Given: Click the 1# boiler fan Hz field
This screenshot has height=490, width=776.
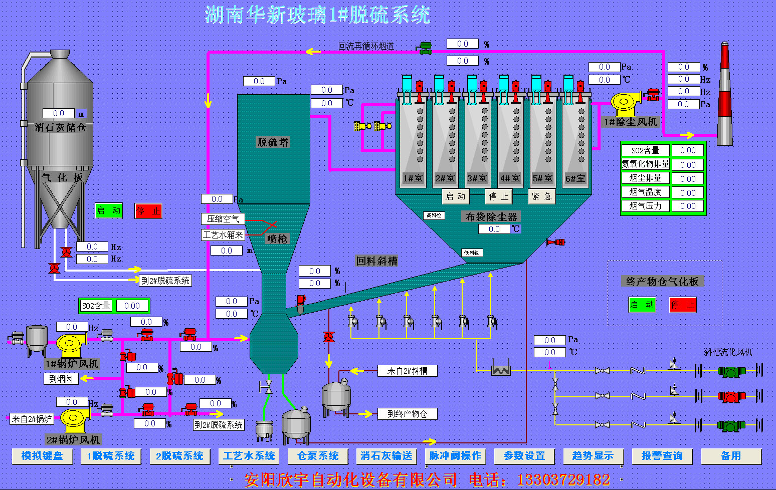Looking at the screenshot, I should pyautogui.click(x=72, y=327).
